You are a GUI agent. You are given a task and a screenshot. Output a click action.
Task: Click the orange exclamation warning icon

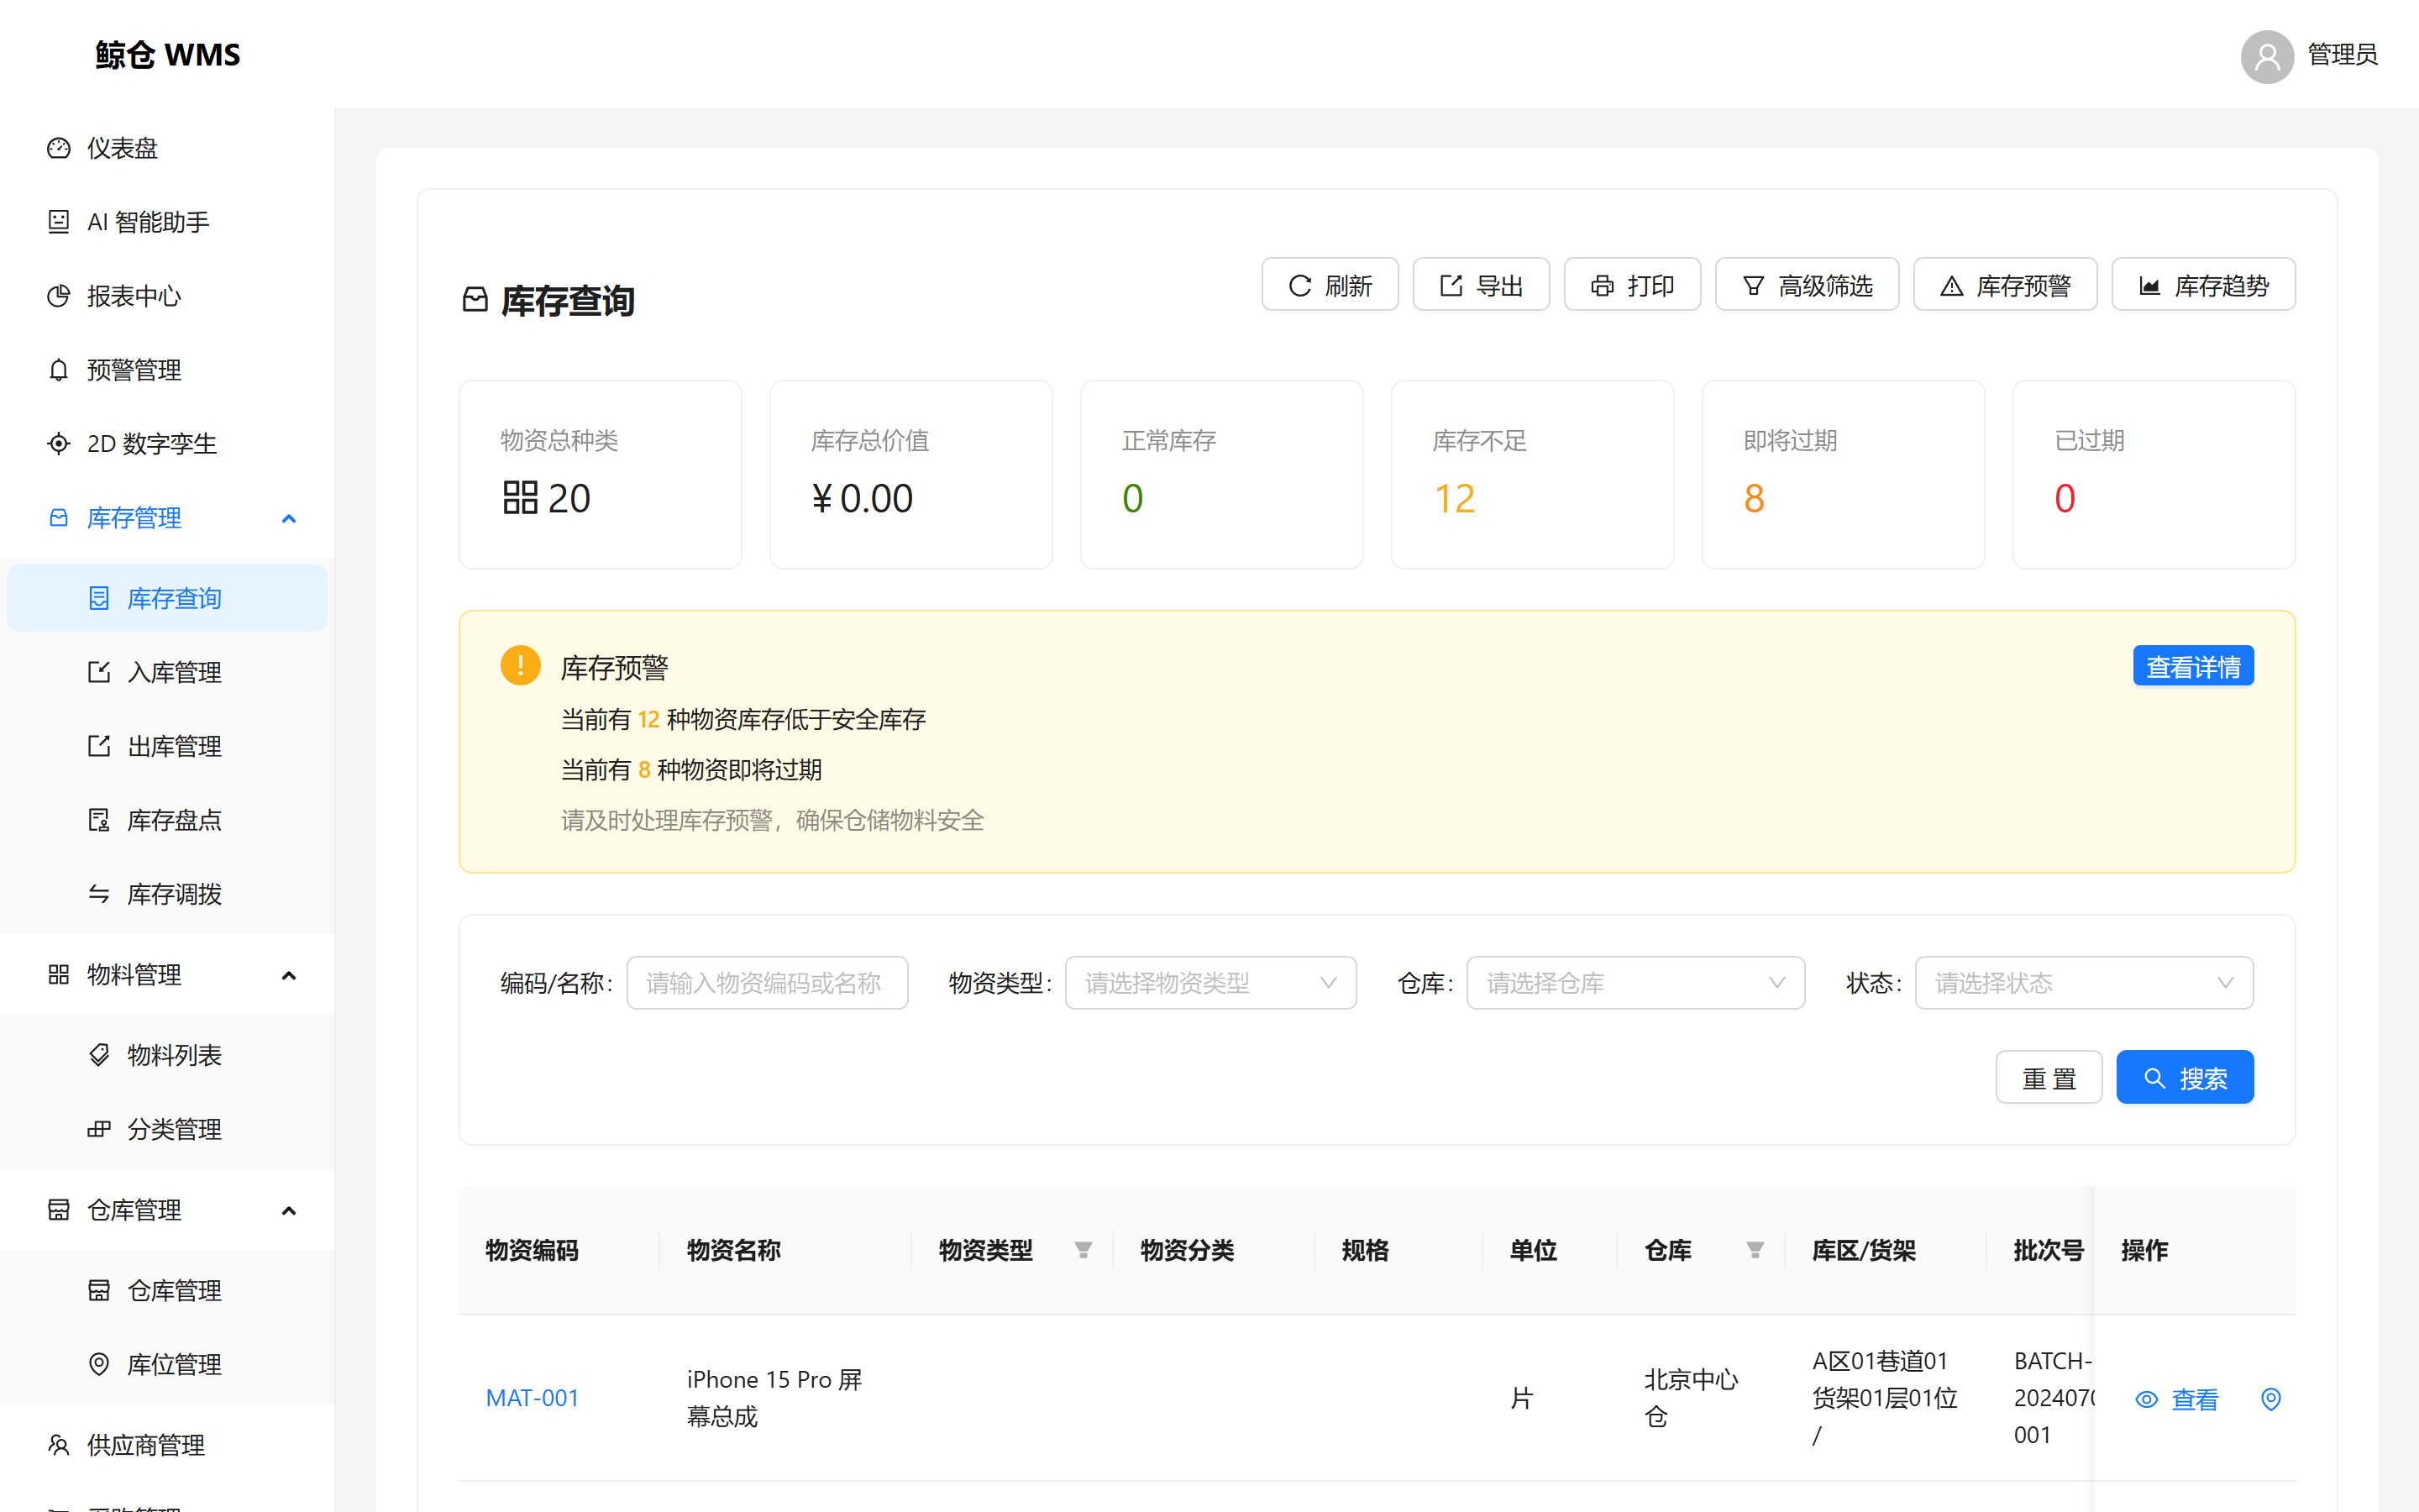click(521, 666)
